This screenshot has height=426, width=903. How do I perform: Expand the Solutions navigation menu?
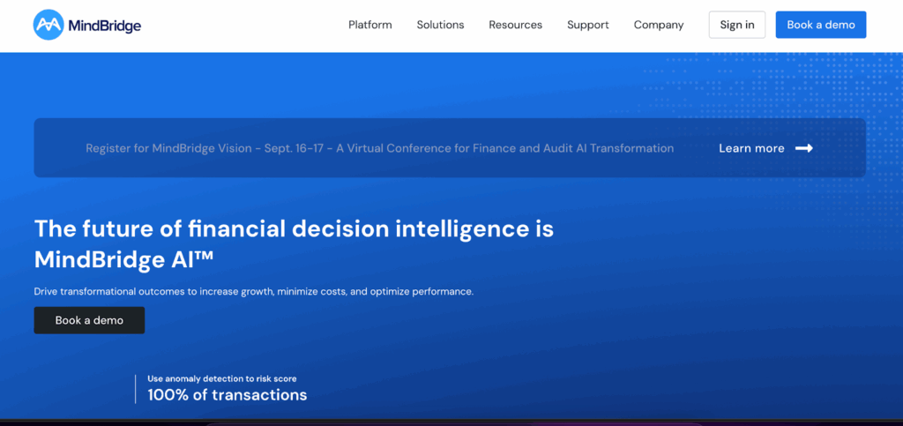(440, 25)
